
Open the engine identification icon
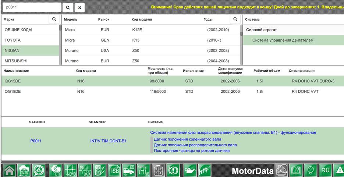point(24,170)
